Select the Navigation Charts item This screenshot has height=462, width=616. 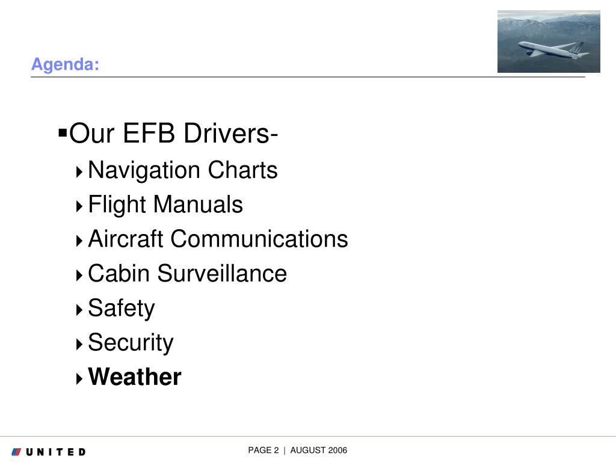pyautogui.click(x=183, y=170)
